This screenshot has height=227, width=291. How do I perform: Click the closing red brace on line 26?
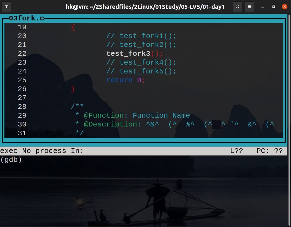[x=73, y=89]
